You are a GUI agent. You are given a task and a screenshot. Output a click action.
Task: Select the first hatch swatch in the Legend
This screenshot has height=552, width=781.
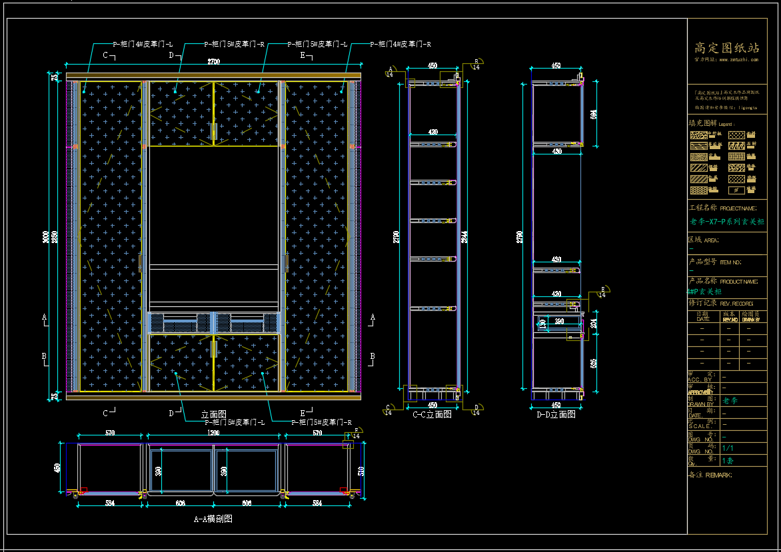coord(698,135)
